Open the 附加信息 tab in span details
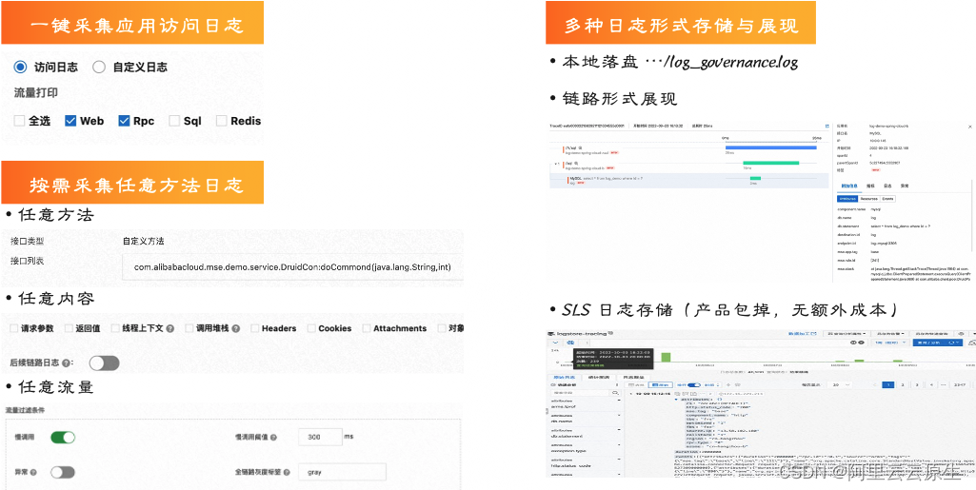 click(x=849, y=186)
